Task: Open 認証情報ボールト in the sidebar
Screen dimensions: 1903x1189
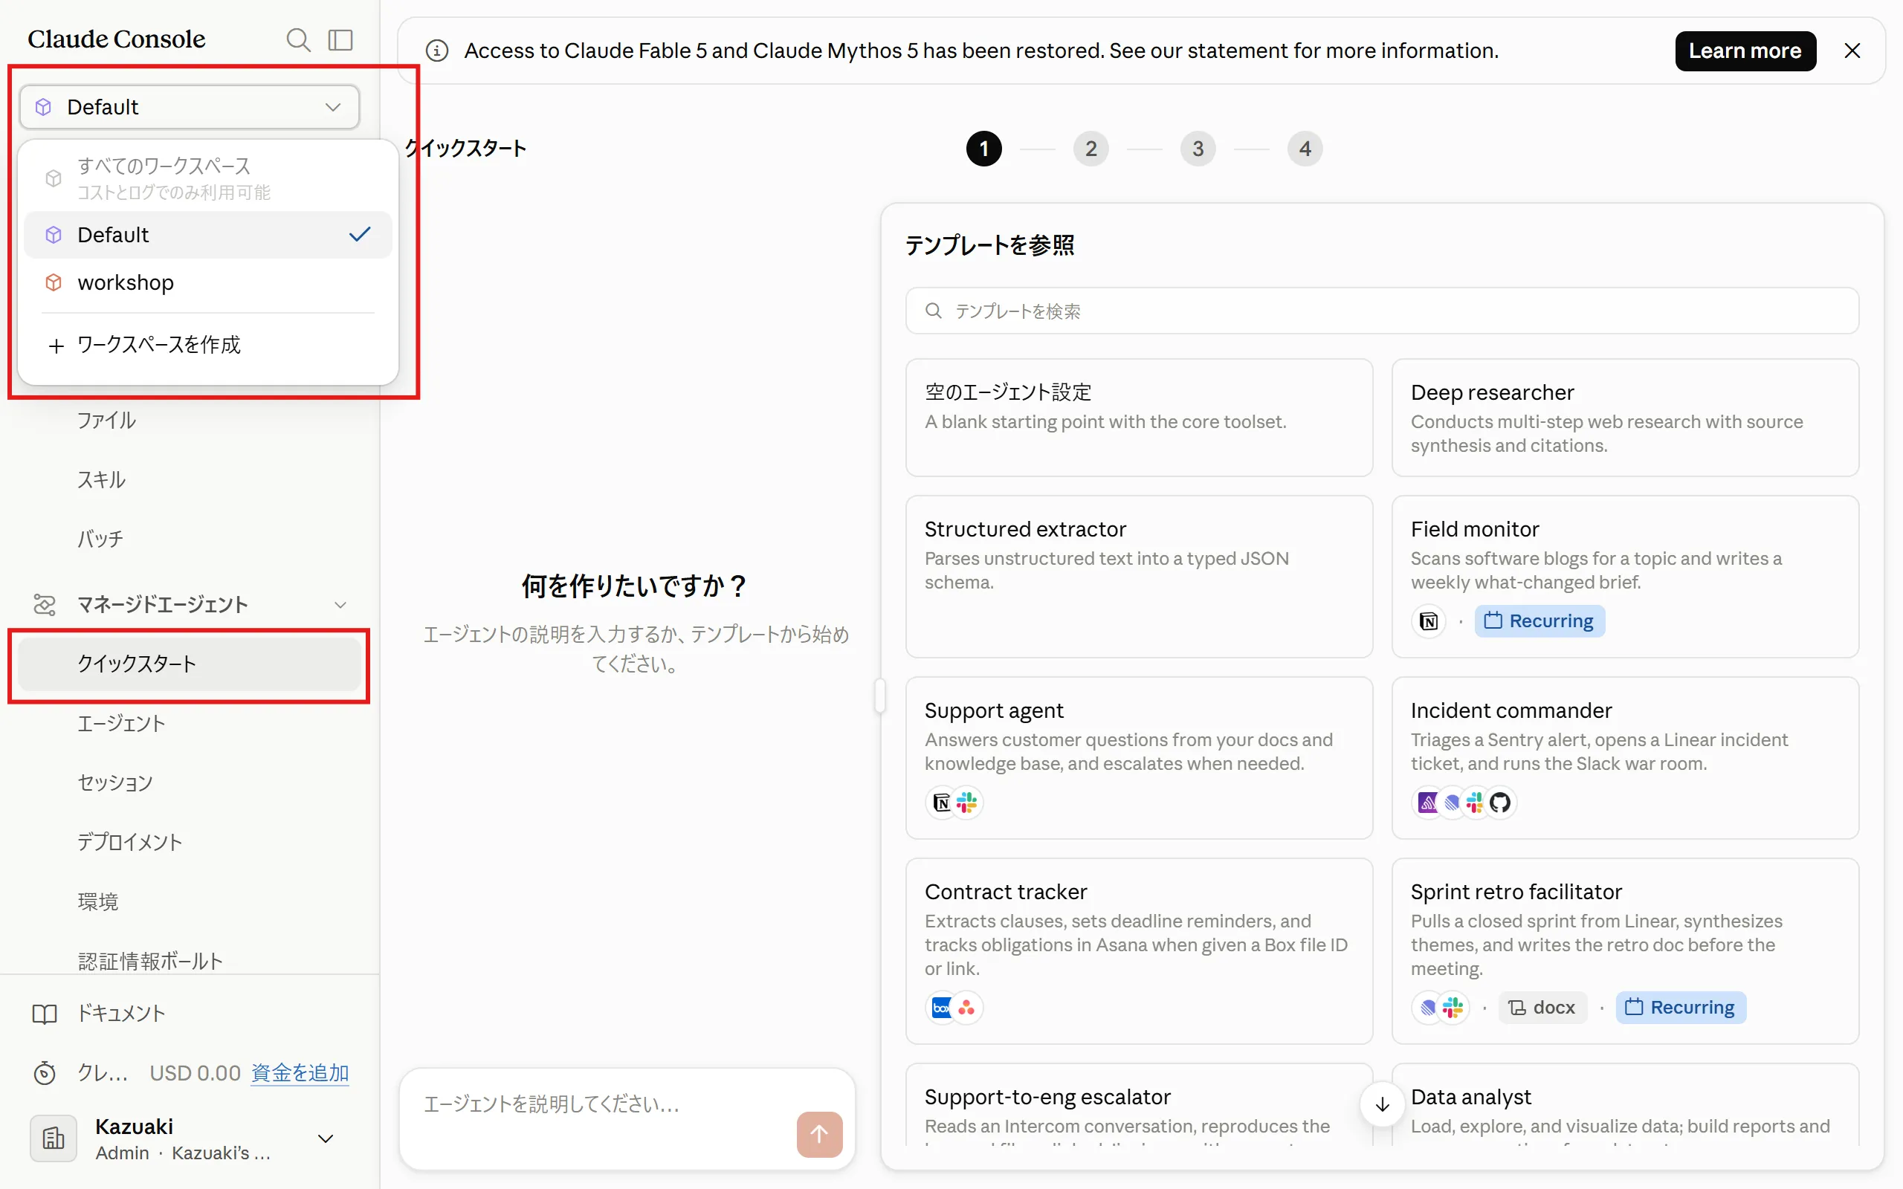Action: click(150, 961)
